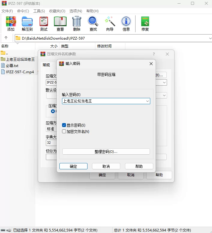Click the Delete (删除) trash icon
The width and height of the screenshot is (212, 233).
[77, 24]
